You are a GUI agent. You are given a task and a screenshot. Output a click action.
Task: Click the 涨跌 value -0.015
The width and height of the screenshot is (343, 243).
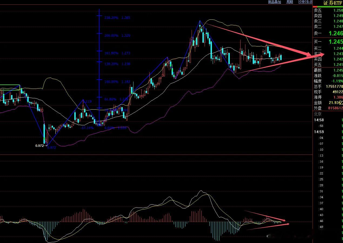pyautogui.click(x=338, y=76)
